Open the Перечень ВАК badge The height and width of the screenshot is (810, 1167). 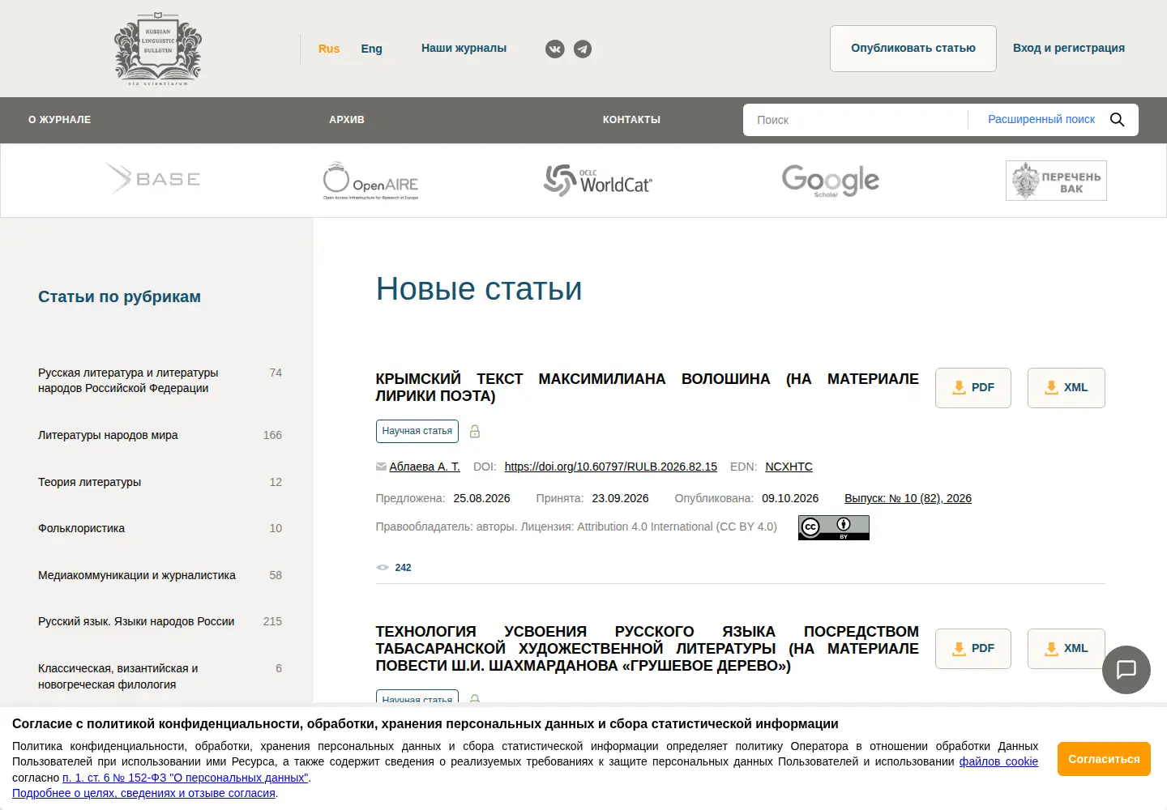(1056, 181)
